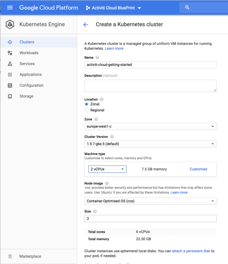Screen dimensions: 228x264
Task: Open the Node image Container-Optimised OS dropdown
Action: pos(150,201)
